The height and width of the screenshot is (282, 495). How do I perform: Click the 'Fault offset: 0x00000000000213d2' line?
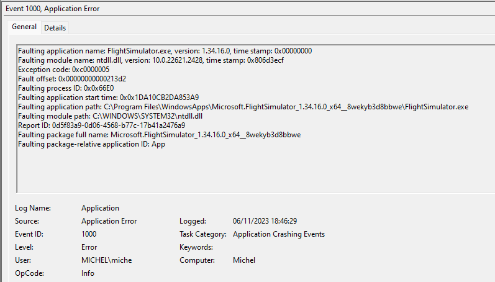point(72,79)
